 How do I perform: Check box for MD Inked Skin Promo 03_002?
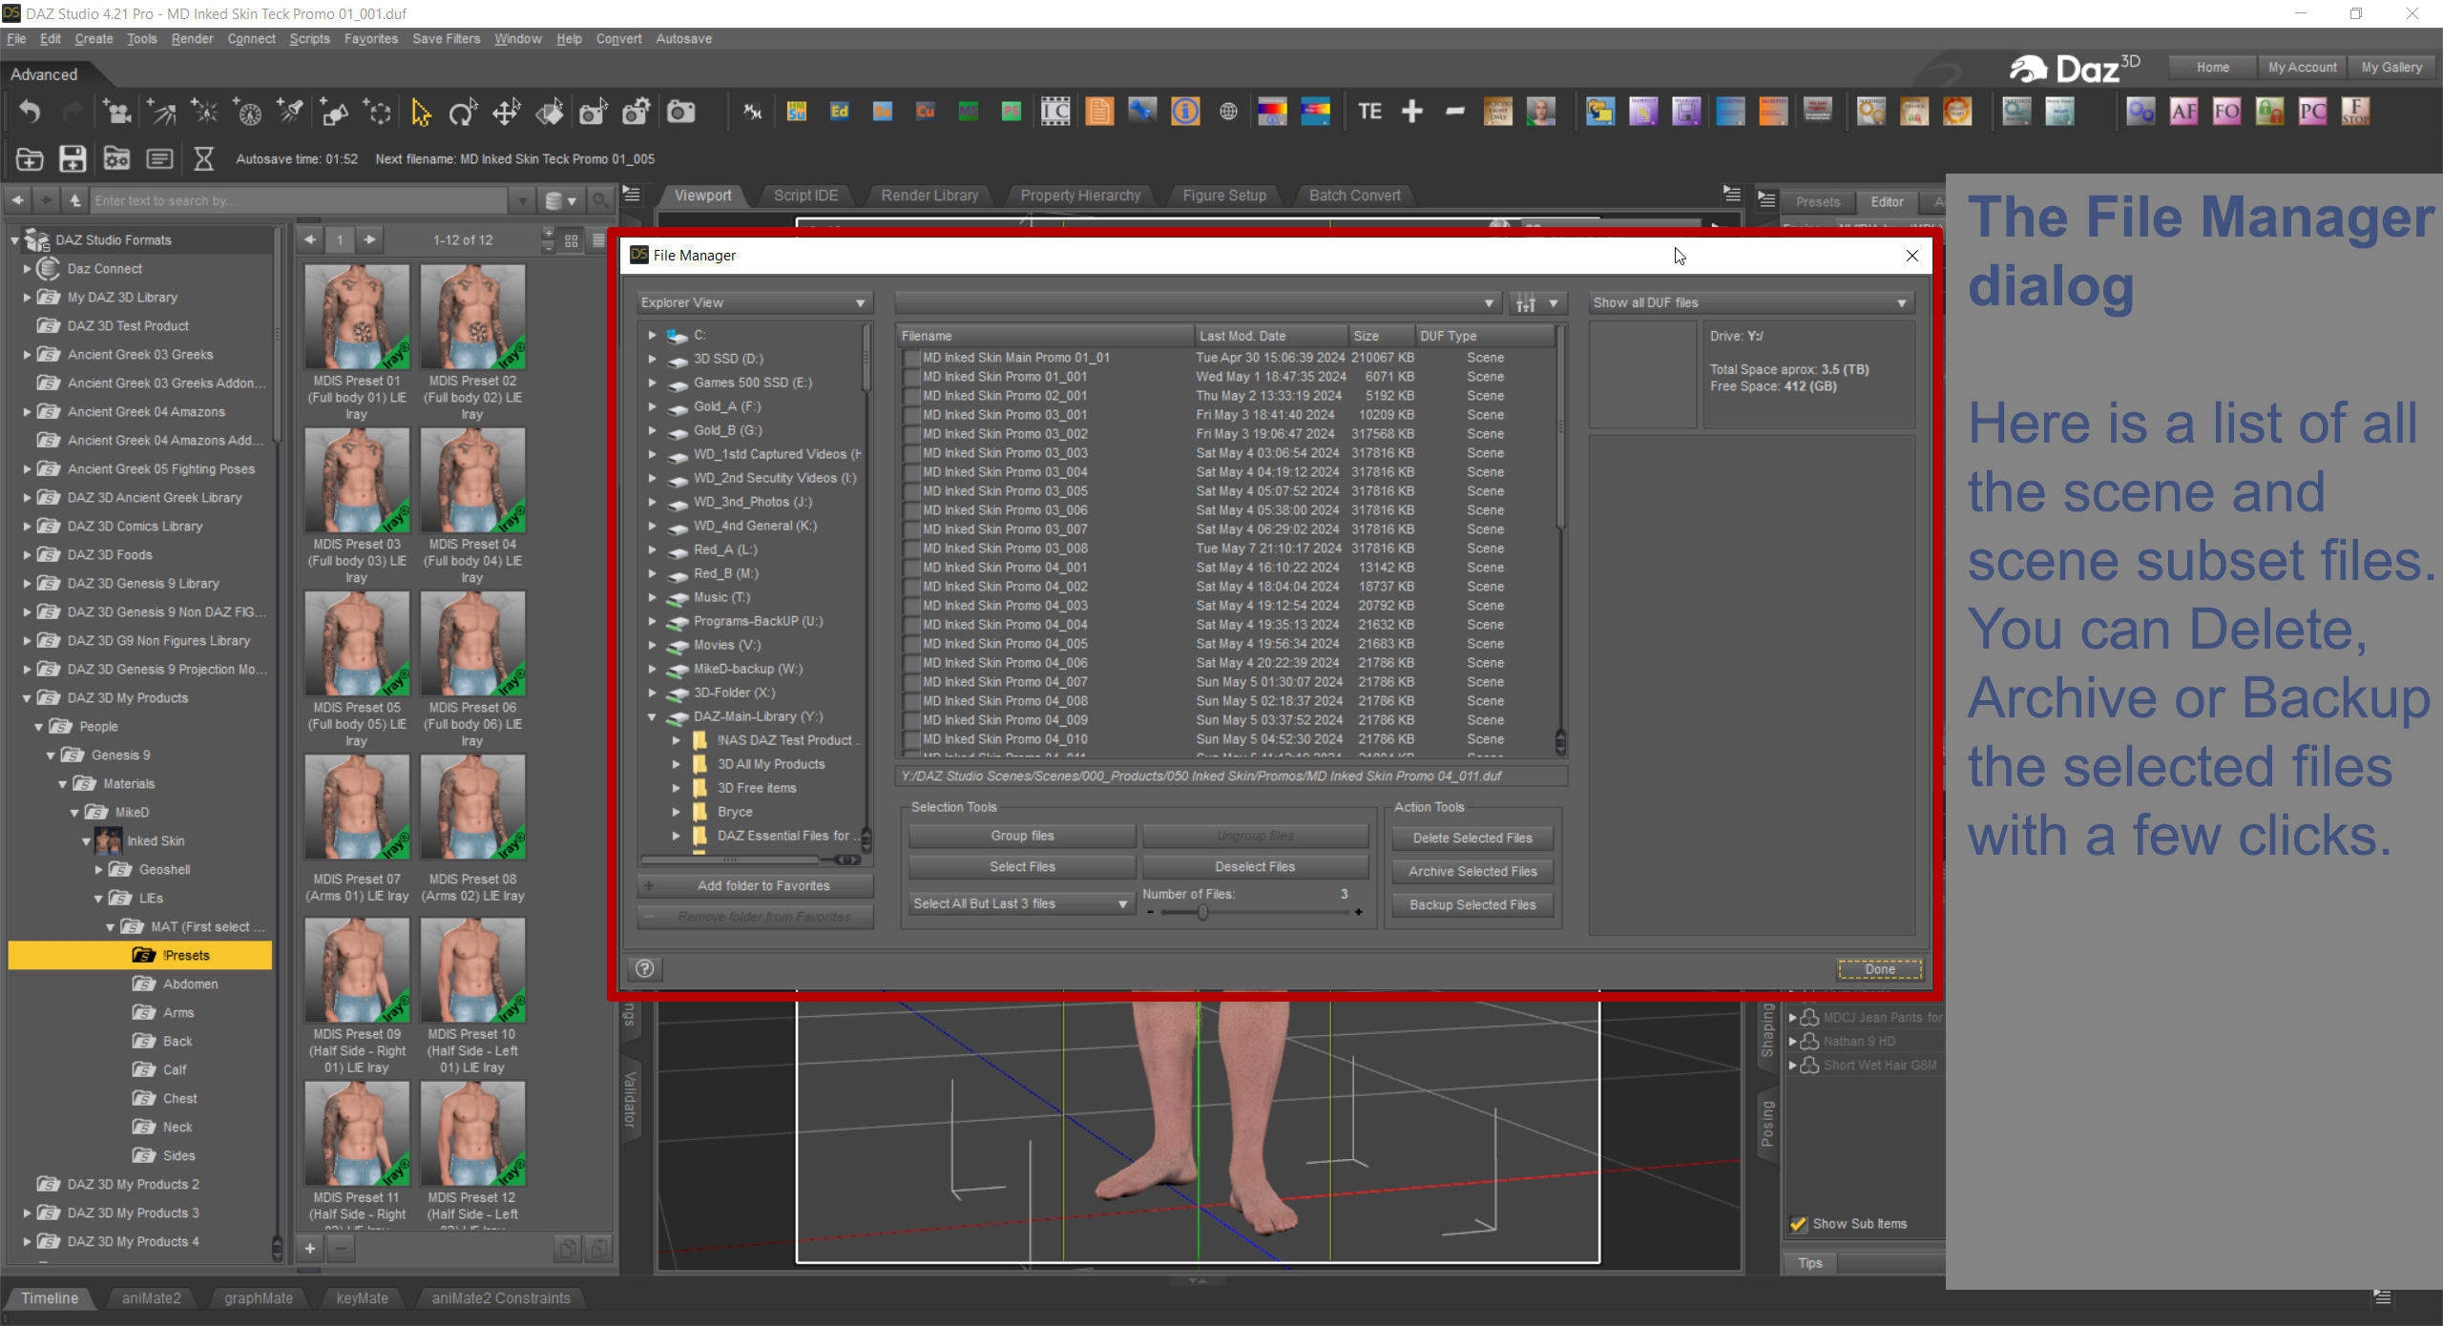tap(910, 435)
